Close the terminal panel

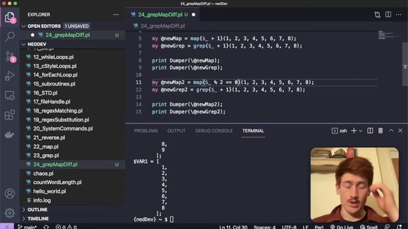click(x=400, y=130)
